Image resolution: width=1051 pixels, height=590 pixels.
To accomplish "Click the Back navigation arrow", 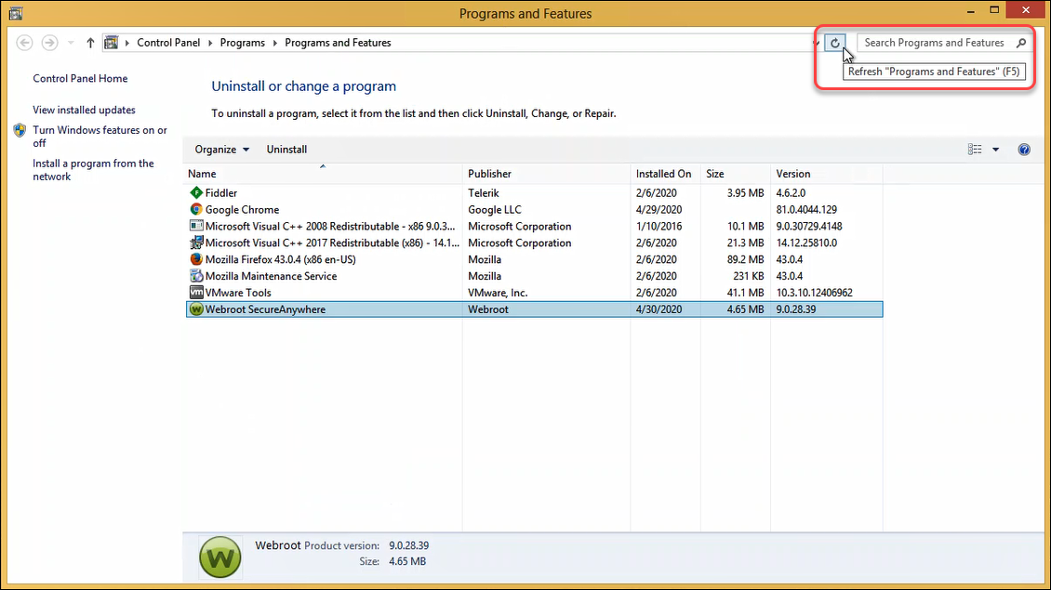I will pyautogui.click(x=25, y=43).
